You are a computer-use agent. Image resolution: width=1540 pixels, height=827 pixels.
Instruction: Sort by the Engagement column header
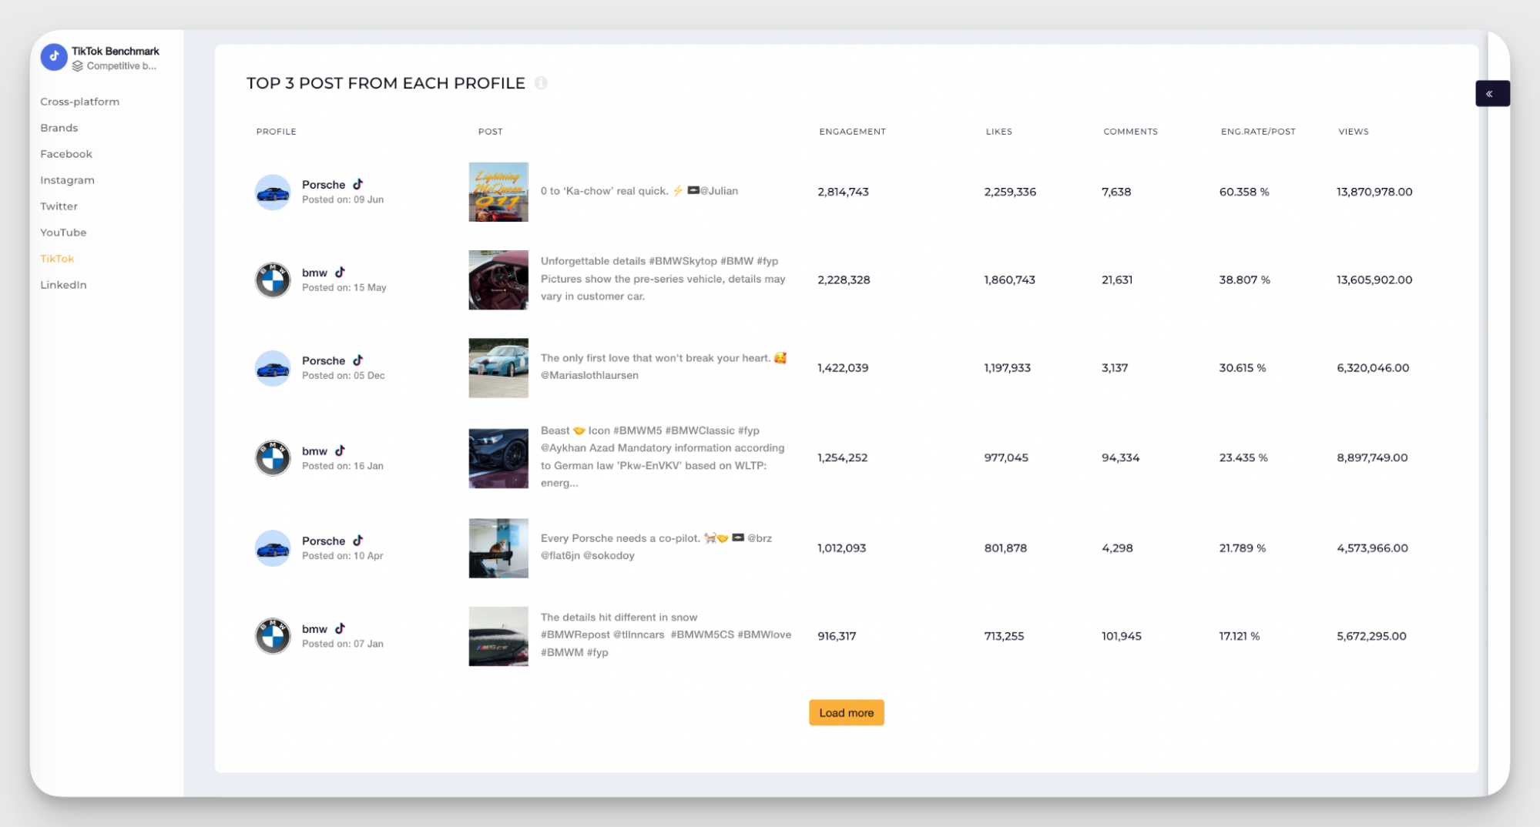click(852, 132)
